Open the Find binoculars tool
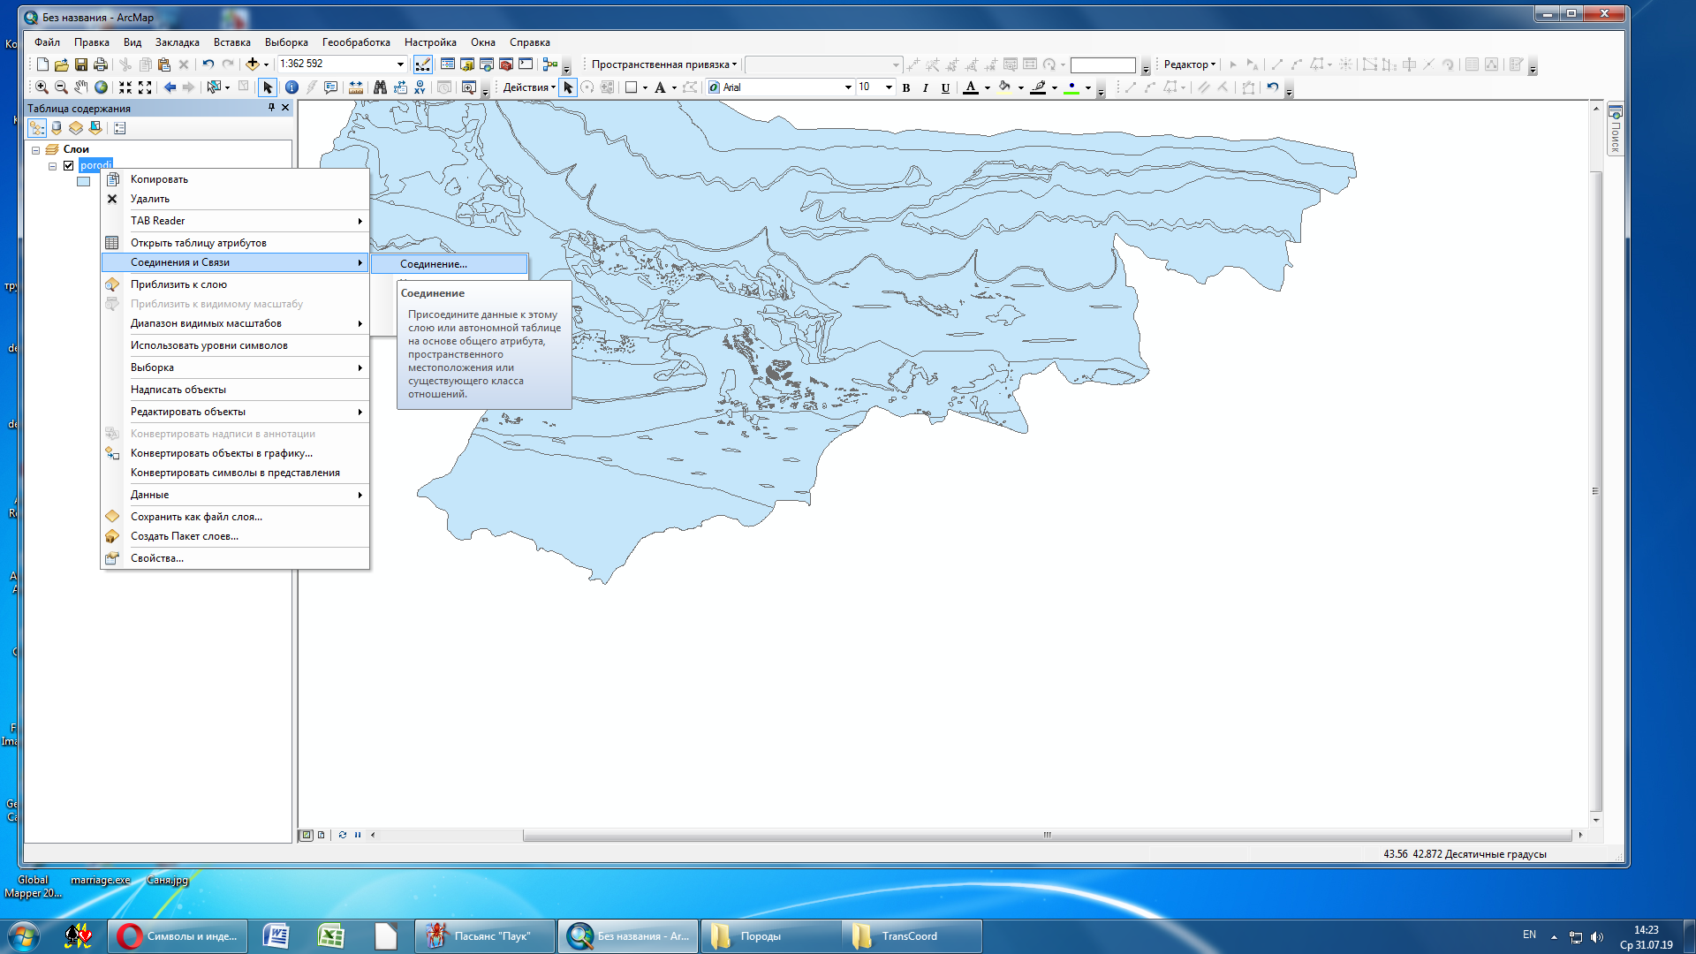Screen dimensions: 1696x954 click(380, 87)
